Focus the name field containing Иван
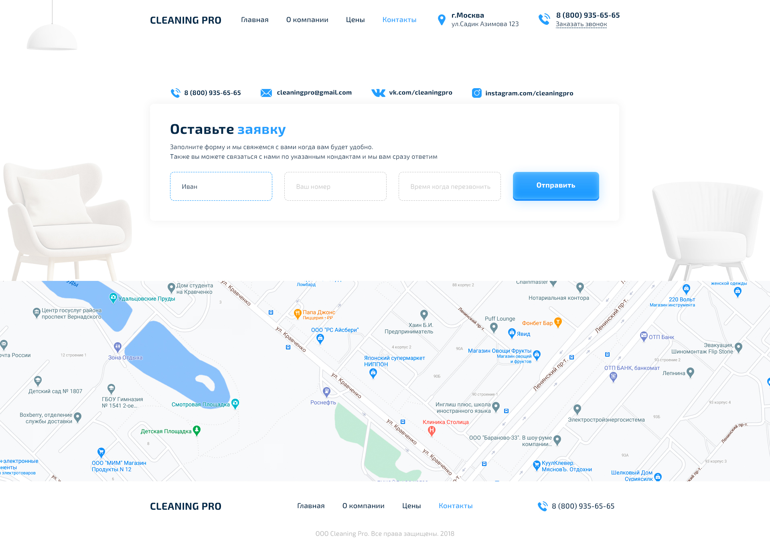The width and height of the screenshot is (770, 549). pyautogui.click(x=221, y=186)
